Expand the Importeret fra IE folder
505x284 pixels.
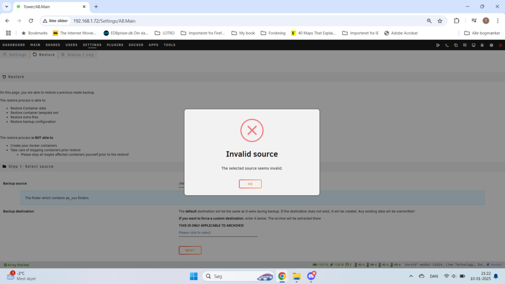pos(361,33)
